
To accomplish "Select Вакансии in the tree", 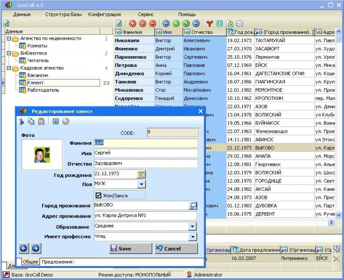I will [38, 75].
